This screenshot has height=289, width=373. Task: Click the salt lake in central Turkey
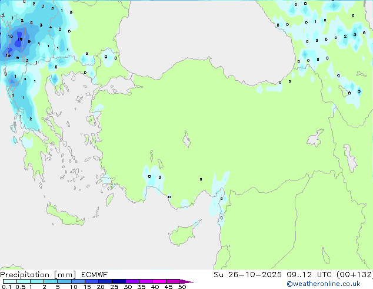187,141
